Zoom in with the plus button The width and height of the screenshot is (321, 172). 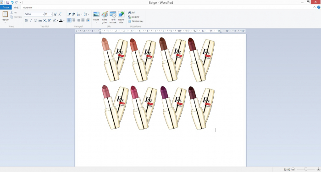tap(318, 169)
